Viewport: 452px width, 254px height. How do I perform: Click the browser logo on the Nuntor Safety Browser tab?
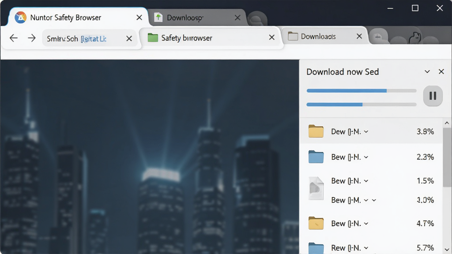tap(20, 18)
